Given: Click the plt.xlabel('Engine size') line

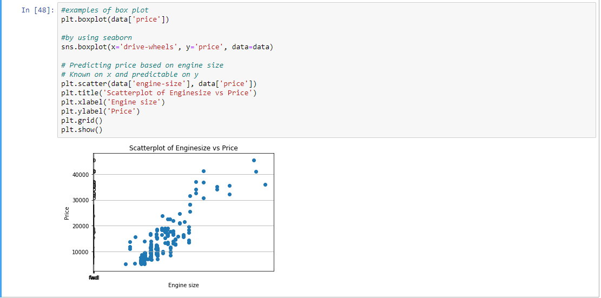Looking at the screenshot, I should point(113,102).
